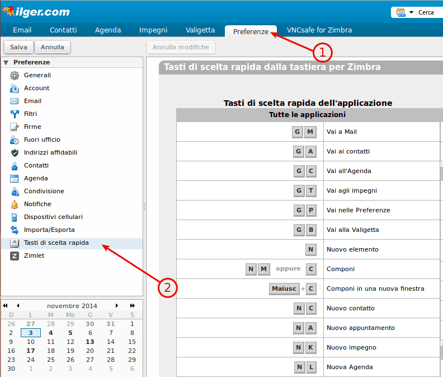Click the Email envelope icon in preferences

pos(15,101)
